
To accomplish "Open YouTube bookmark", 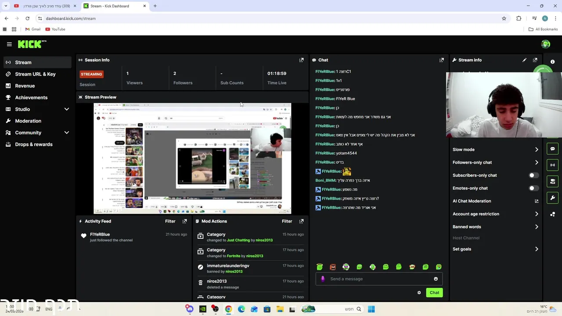I will click(x=55, y=29).
